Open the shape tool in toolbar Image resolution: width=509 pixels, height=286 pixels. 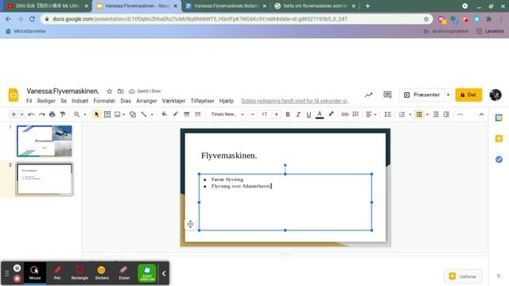pyautogui.click(x=133, y=114)
